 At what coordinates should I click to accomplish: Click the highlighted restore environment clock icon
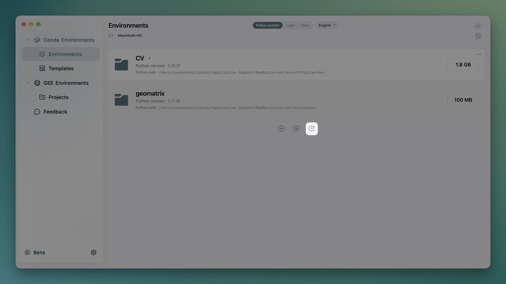(x=312, y=129)
